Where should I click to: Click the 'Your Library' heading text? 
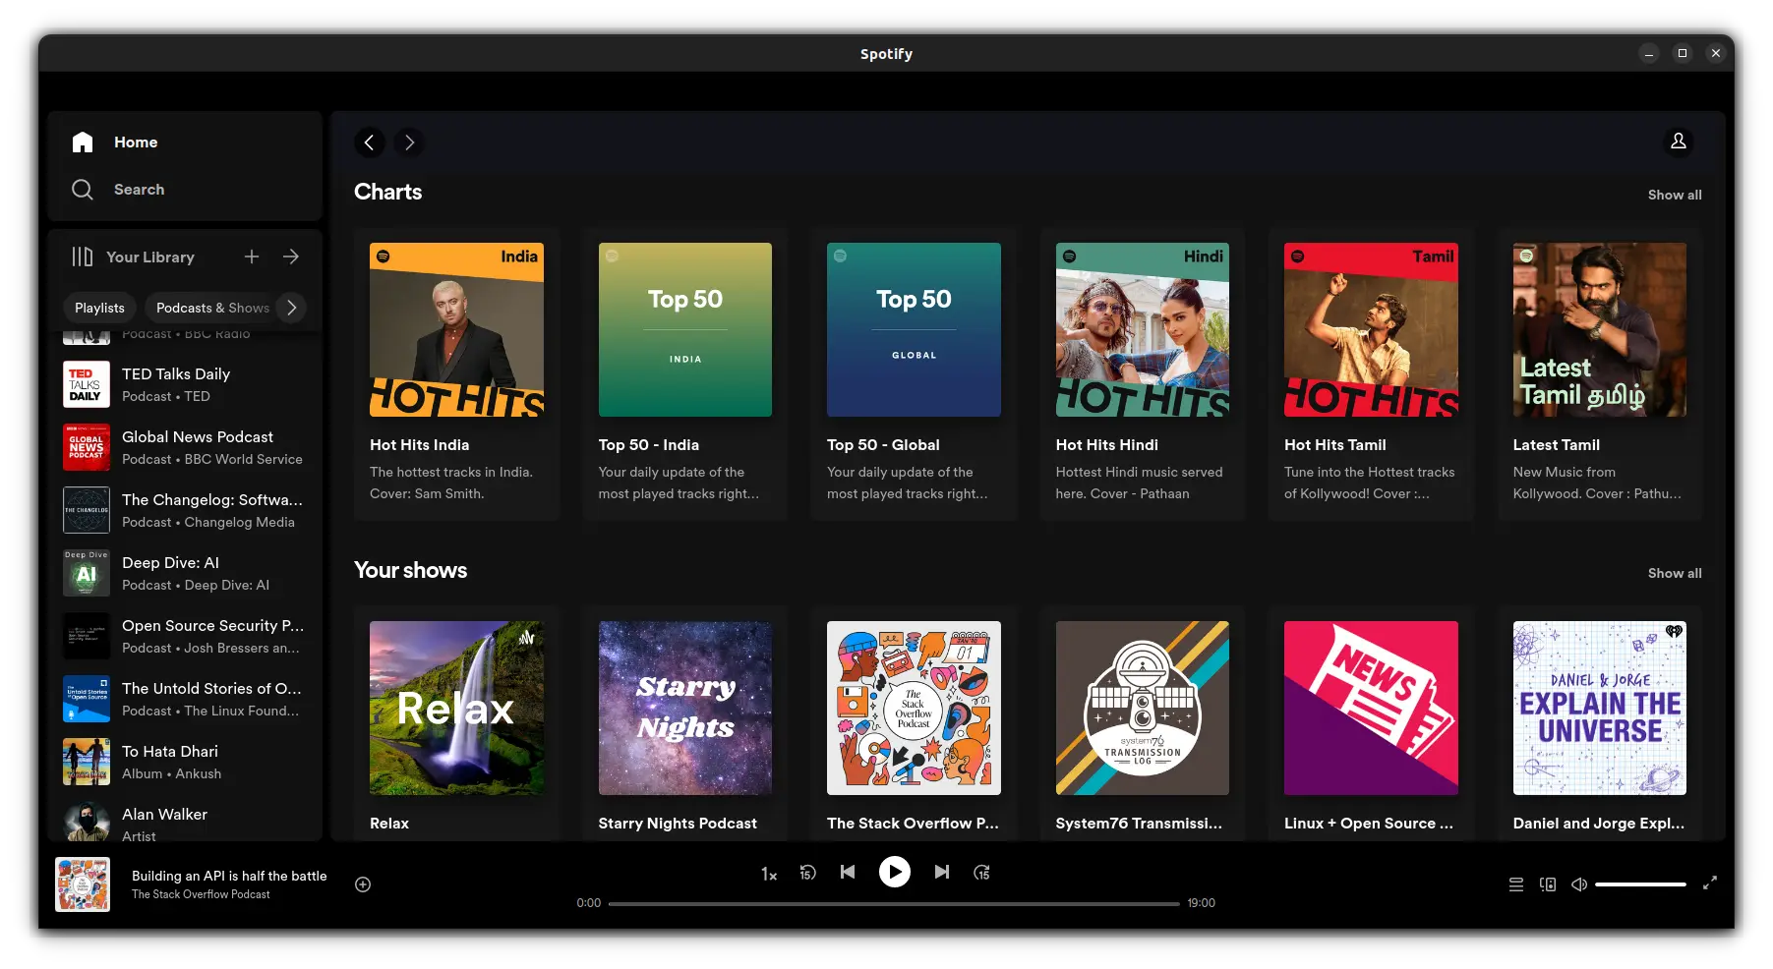pyautogui.click(x=150, y=256)
